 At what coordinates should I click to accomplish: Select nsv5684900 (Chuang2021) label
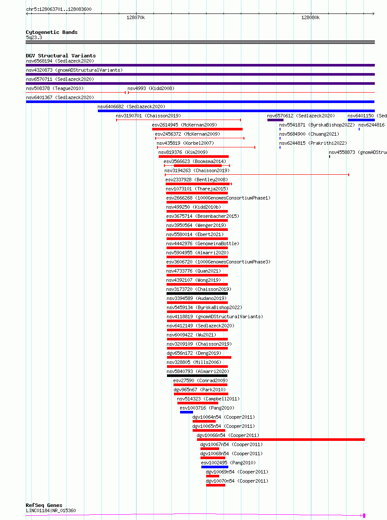pyautogui.click(x=309, y=134)
